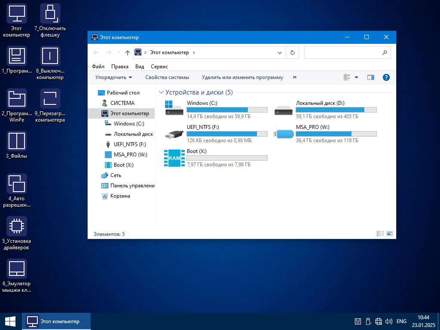The height and width of the screenshot is (330, 440).
Task: Open the Boot (X:) RAM disk icon
Action: tap(174, 158)
